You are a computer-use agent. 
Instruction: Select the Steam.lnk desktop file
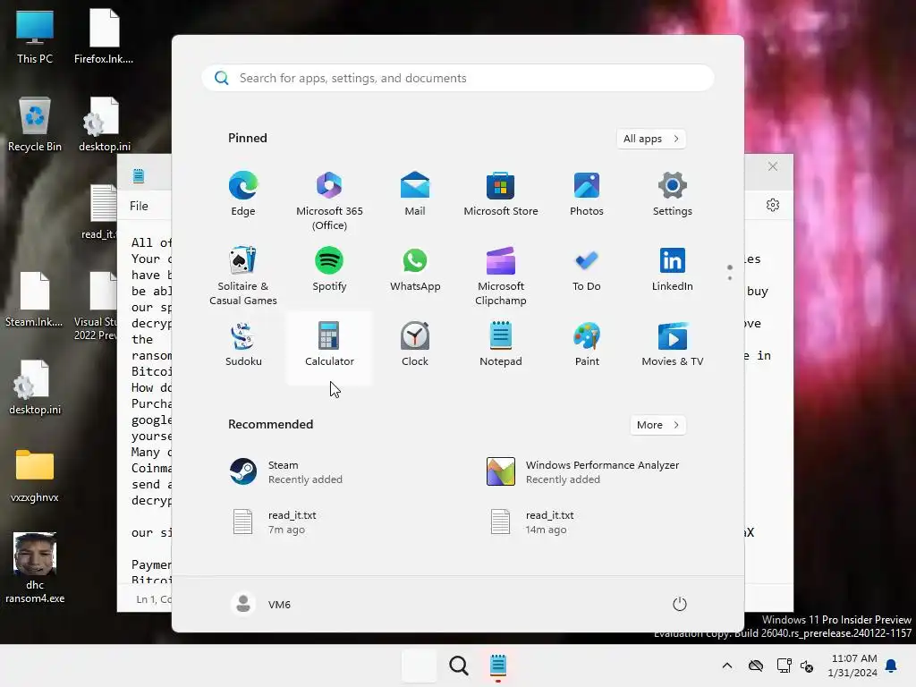(35, 300)
